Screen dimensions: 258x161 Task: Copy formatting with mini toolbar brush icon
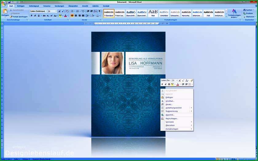tap(192, 80)
